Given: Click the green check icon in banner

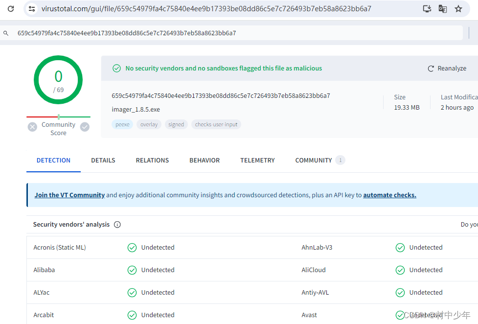Looking at the screenshot, I should click(x=117, y=69).
